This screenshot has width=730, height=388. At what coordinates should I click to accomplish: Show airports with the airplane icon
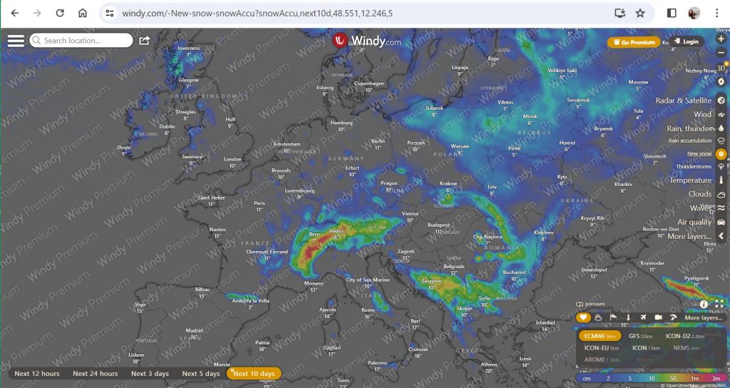click(643, 317)
